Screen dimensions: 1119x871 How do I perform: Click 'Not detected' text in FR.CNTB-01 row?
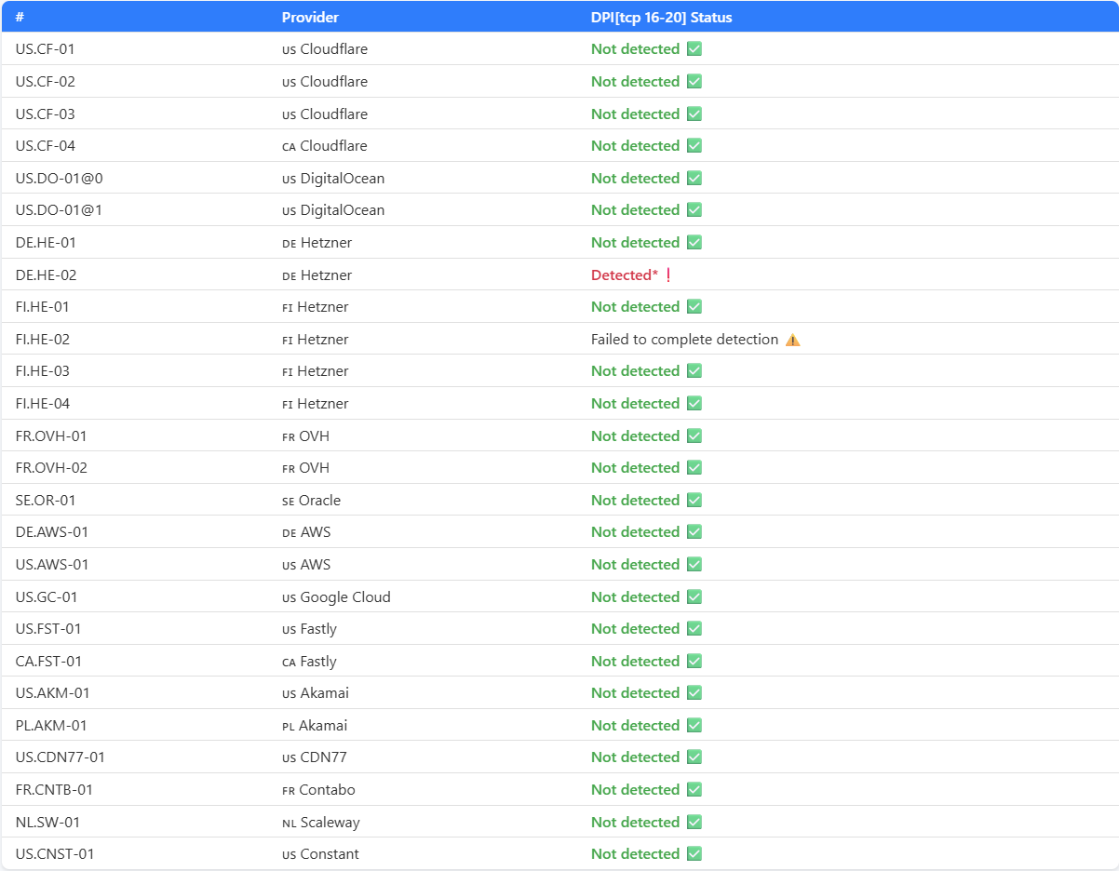coord(635,790)
